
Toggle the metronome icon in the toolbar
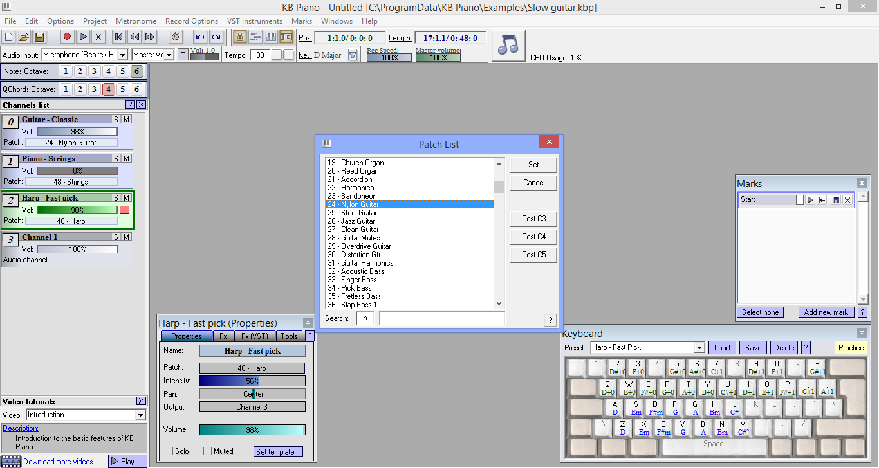(x=239, y=37)
